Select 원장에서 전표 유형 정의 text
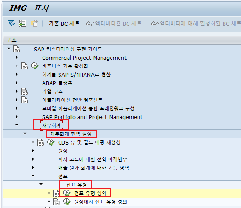This screenshot has width=241, height=208. click(x=101, y=202)
